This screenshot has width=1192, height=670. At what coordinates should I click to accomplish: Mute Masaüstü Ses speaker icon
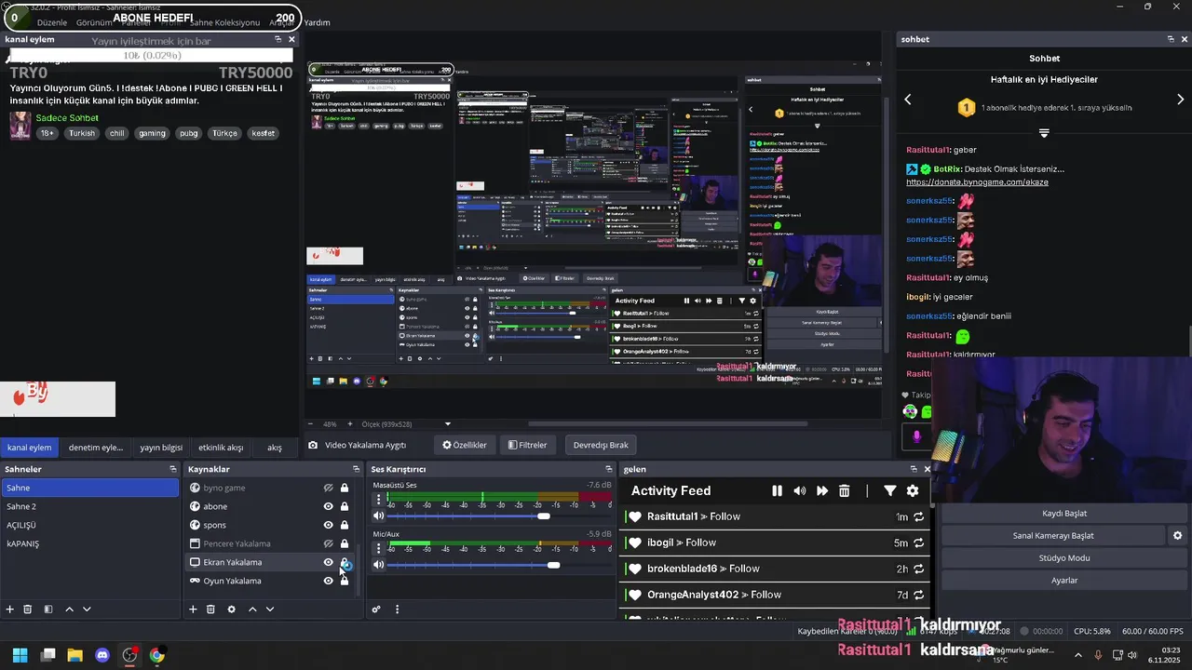[378, 516]
